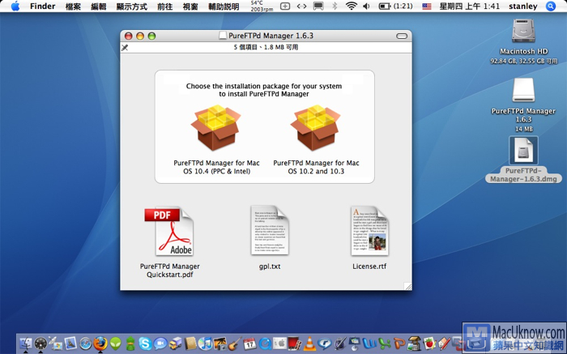Launch Microsoft PowerPoint from the Dock

pyautogui.click(x=399, y=344)
